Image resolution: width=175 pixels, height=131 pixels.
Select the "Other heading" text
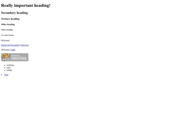(8, 24)
